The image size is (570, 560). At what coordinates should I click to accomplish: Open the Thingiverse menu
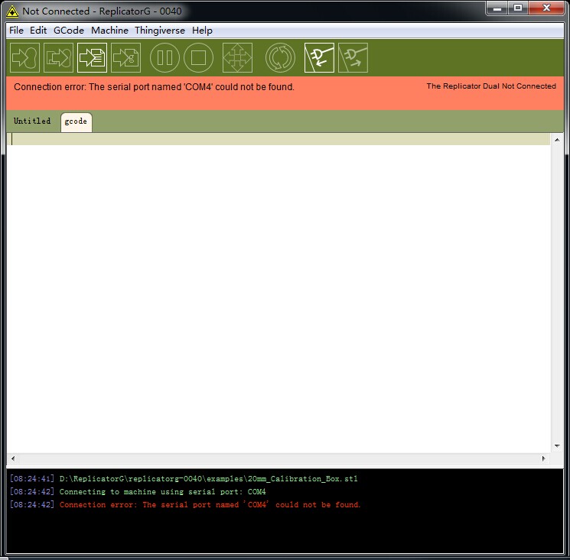click(160, 31)
